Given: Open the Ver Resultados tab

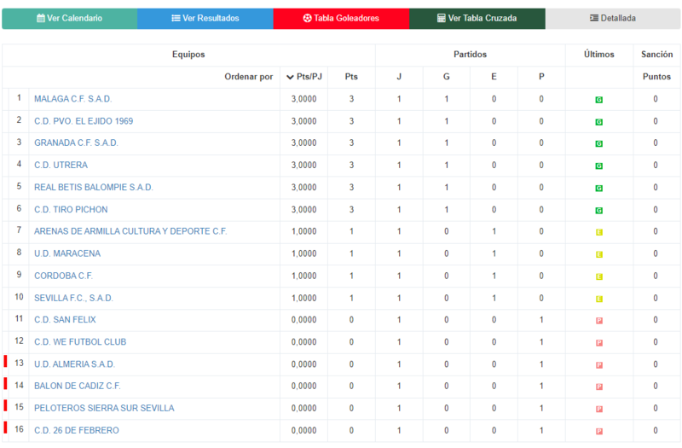Looking at the screenshot, I should pos(205,19).
